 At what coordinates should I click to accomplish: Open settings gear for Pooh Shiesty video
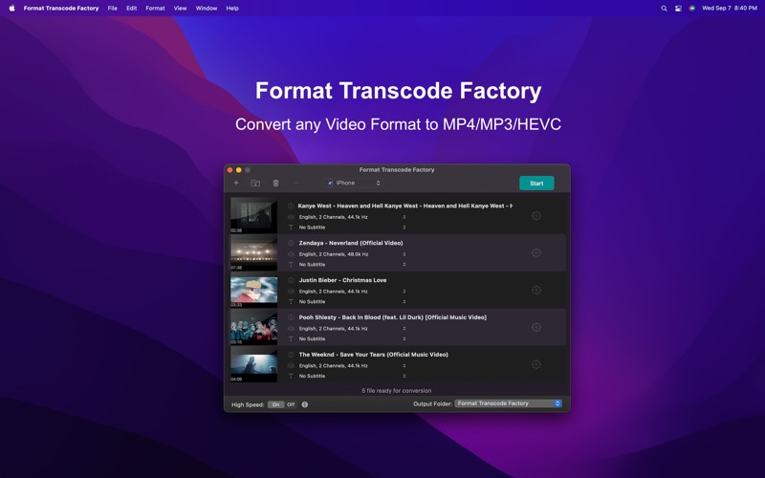(x=536, y=327)
